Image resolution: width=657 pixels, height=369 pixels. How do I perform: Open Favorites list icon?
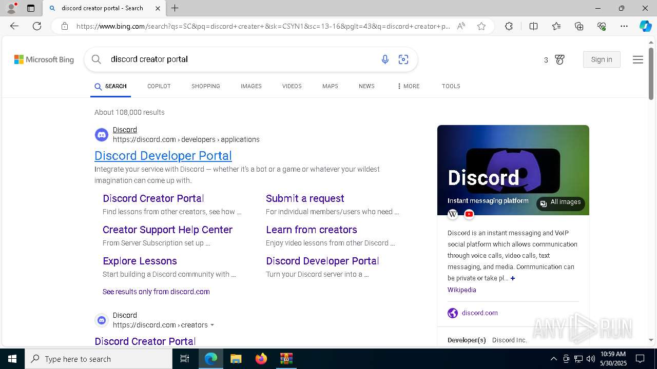(556, 26)
